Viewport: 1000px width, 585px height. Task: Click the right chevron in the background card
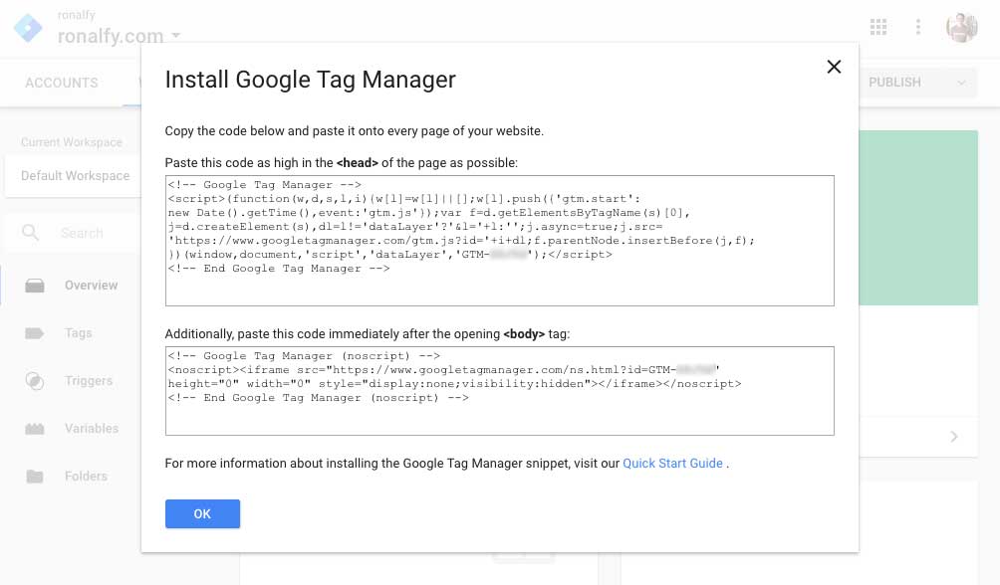954,437
